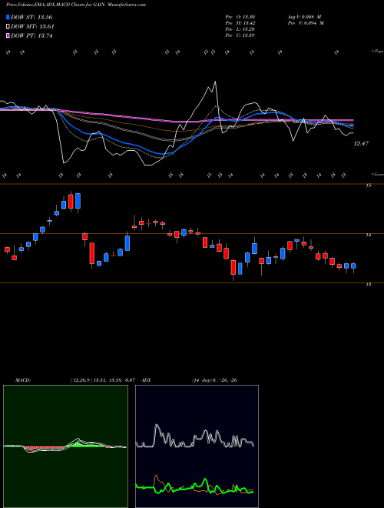
Task: Click the thick green line in the ADX panel
Action: point(194,486)
